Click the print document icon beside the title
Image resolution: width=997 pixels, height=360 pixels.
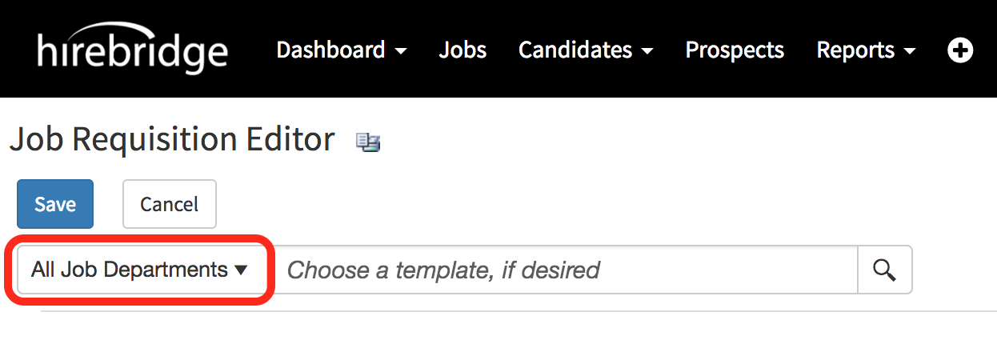coord(368,142)
